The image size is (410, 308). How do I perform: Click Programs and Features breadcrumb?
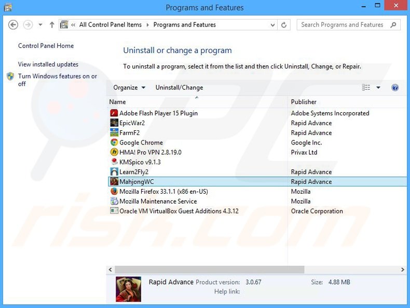(185, 24)
